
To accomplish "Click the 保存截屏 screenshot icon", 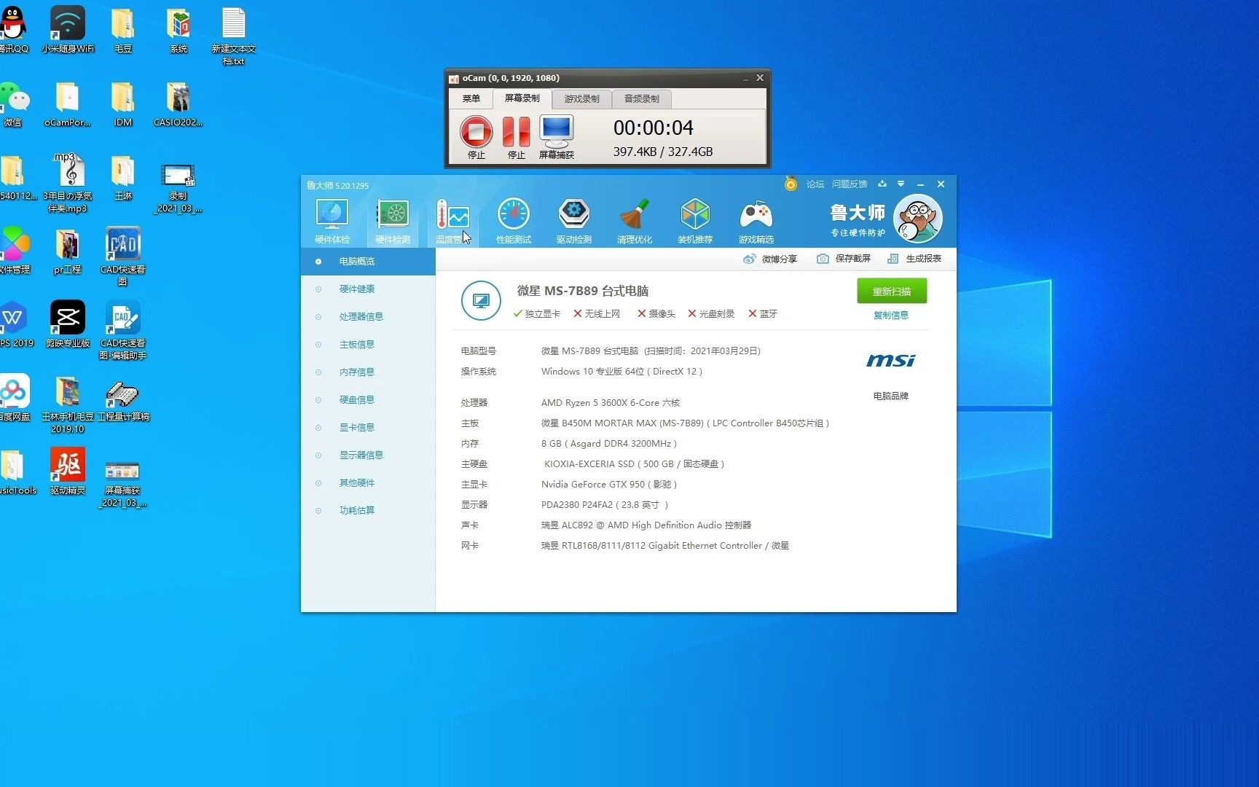I will (x=844, y=259).
